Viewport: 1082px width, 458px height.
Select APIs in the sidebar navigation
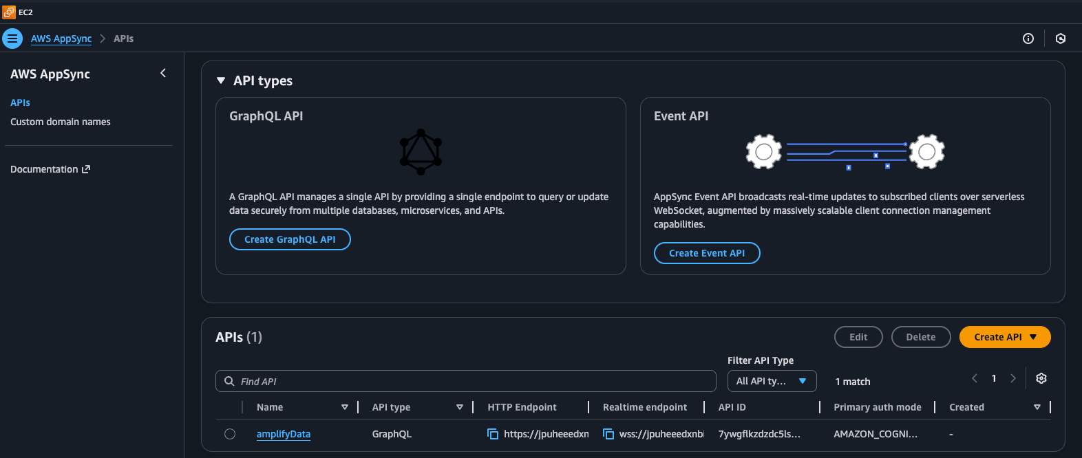point(20,102)
